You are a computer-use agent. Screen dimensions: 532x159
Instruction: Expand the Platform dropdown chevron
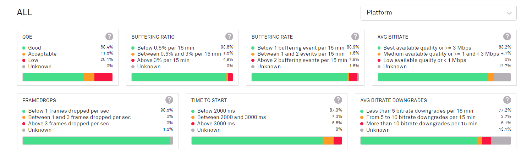[x=509, y=13]
